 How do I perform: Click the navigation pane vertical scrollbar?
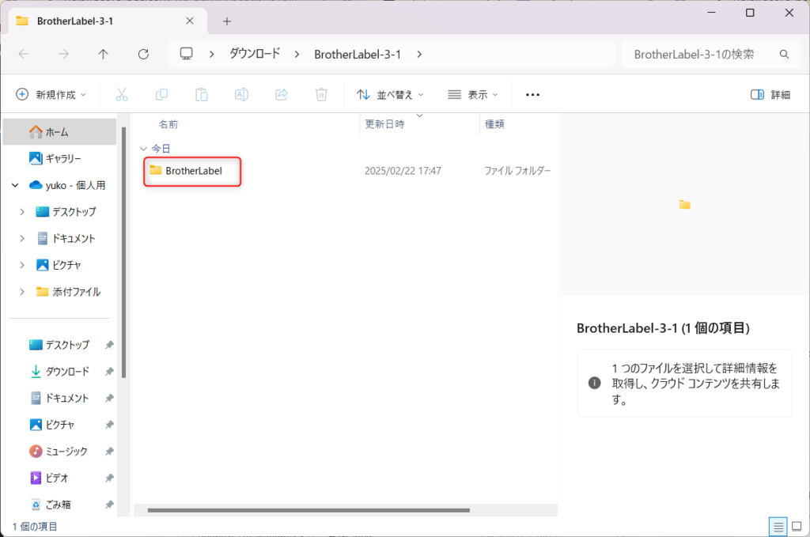click(123, 252)
